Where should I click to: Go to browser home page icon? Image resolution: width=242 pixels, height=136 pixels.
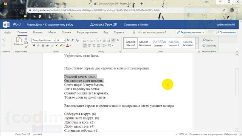[x=23, y=10]
